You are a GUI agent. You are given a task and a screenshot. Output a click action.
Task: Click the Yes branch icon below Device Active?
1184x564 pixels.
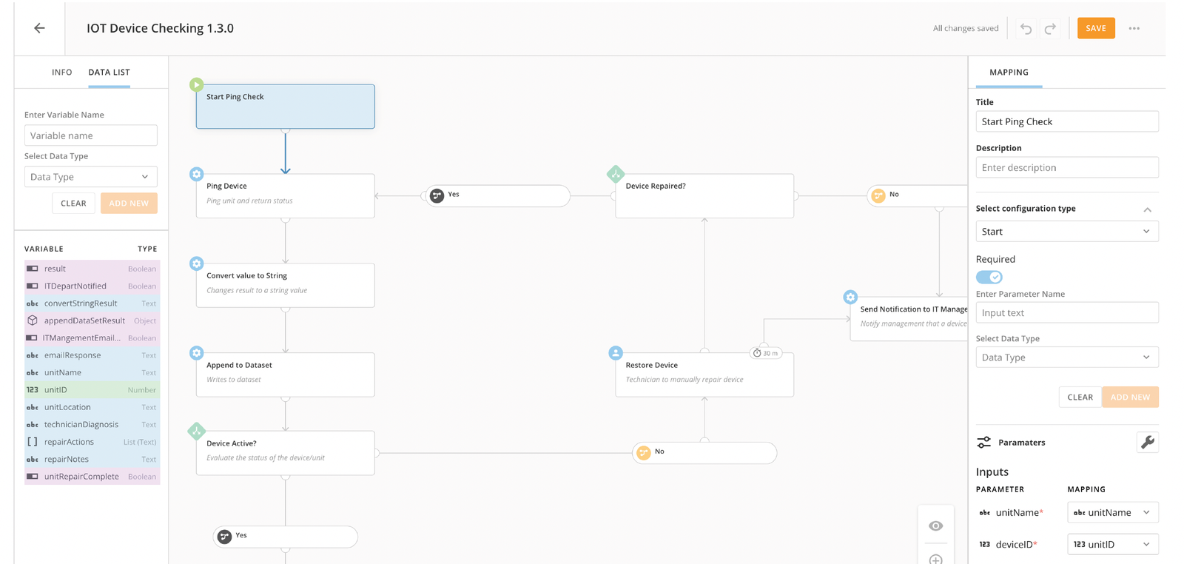pyautogui.click(x=225, y=537)
